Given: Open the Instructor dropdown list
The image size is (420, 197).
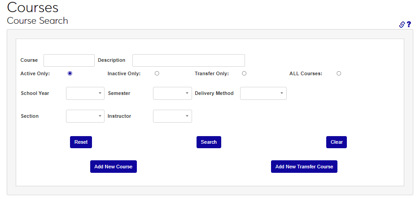Looking at the screenshot, I should click(172, 116).
